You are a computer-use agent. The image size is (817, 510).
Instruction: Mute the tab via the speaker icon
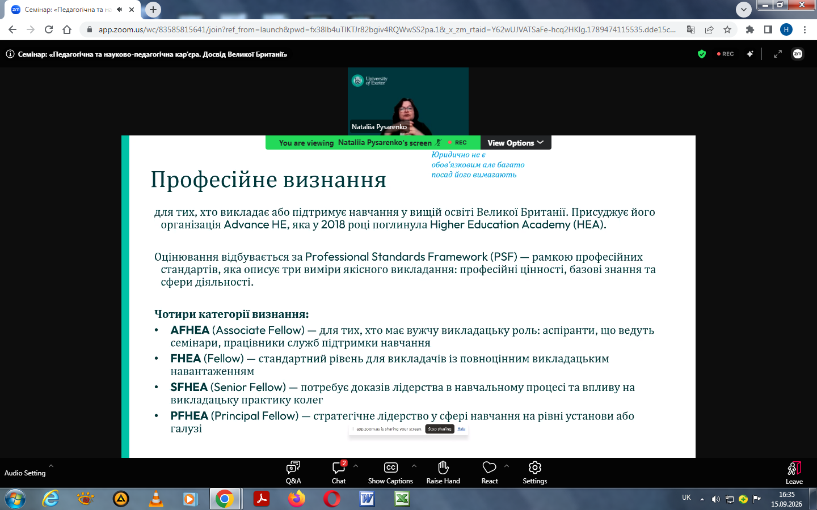click(x=120, y=10)
